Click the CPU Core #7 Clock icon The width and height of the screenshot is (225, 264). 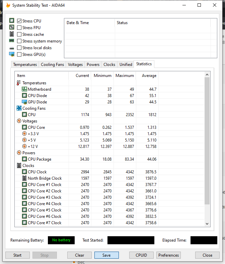(x=24, y=223)
